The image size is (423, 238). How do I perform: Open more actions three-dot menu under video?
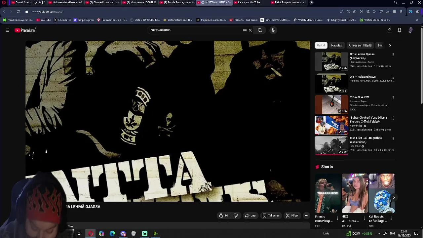pyautogui.click(x=307, y=216)
